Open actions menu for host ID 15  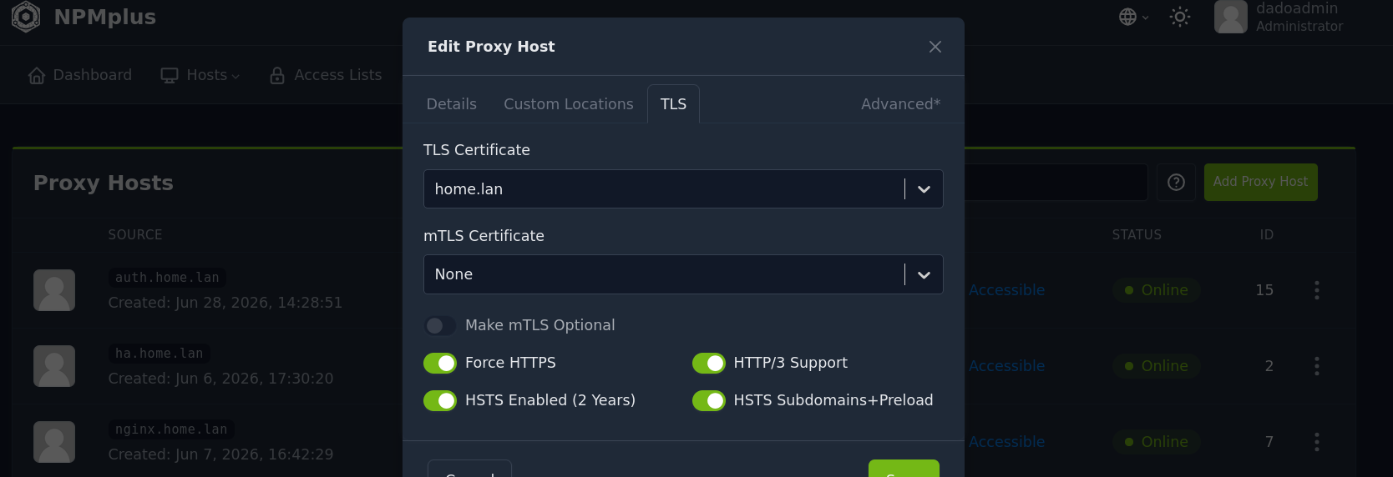[x=1317, y=290]
